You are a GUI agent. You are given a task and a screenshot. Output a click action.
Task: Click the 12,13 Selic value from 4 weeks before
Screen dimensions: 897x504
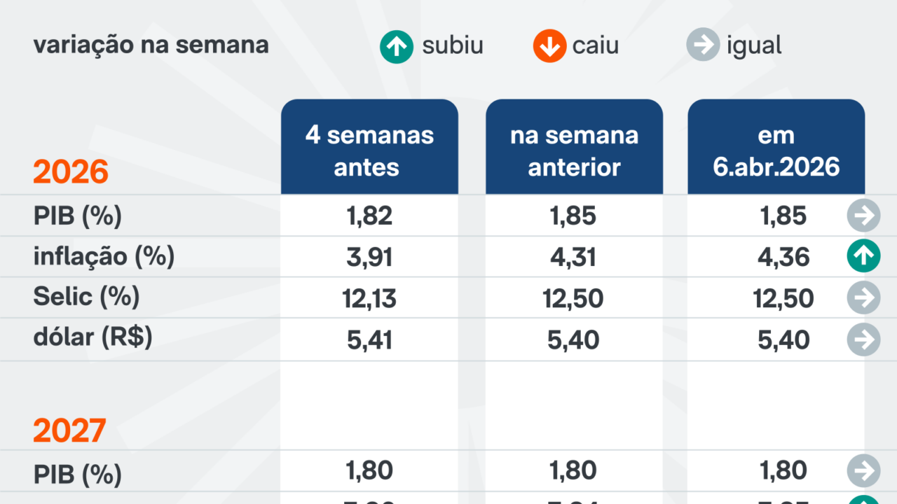[x=369, y=299]
